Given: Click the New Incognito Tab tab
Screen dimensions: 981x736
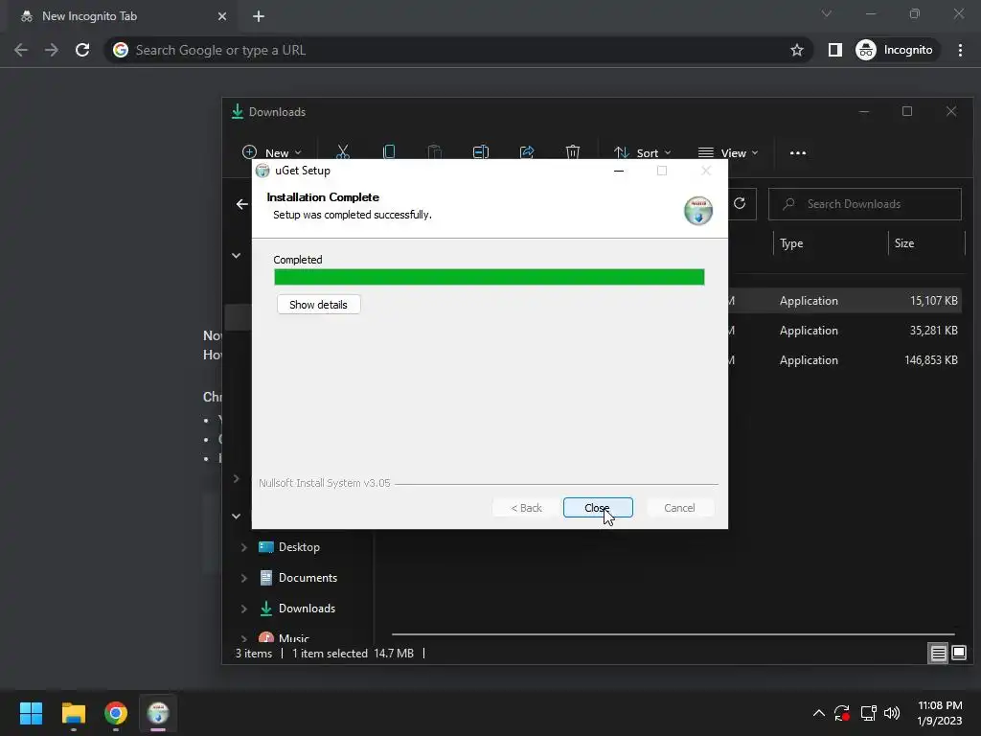Looking at the screenshot, I should pyautogui.click(x=123, y=16).
